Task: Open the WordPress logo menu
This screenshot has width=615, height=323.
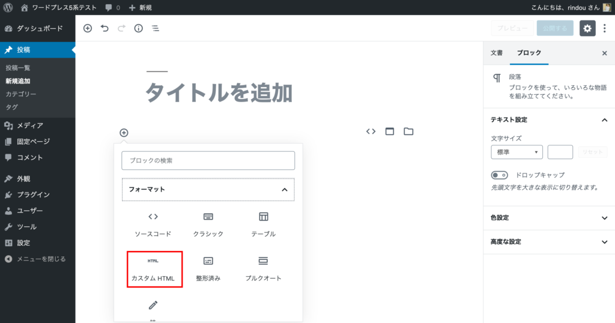Action: tap(8, 7)
